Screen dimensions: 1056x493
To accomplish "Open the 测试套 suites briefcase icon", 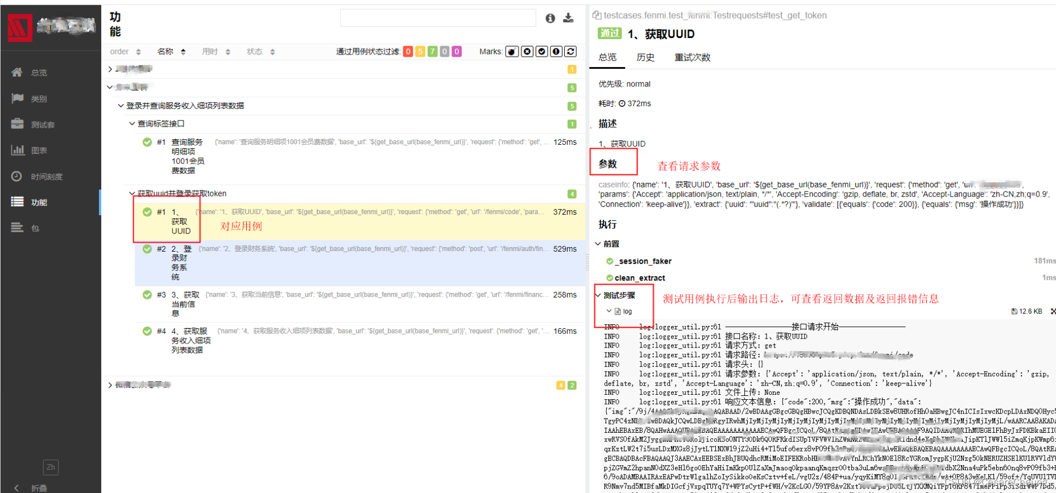I will [x=18, y=124].
